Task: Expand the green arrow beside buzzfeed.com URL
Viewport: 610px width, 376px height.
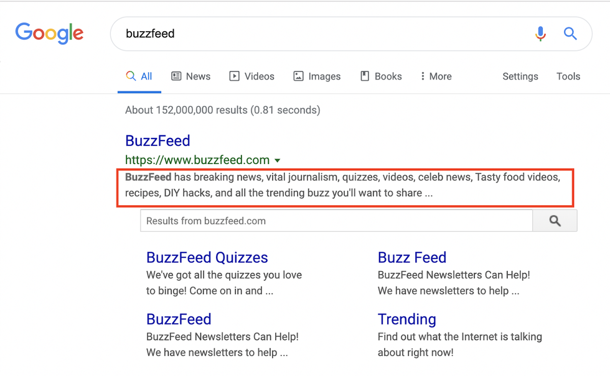Action: pyautogui.click(x=278, y=160)
